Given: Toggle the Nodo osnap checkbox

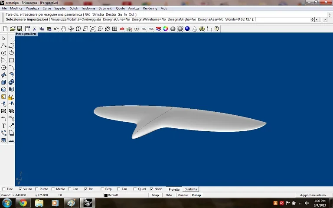Looking at the screenshot, I should (151, 189).
